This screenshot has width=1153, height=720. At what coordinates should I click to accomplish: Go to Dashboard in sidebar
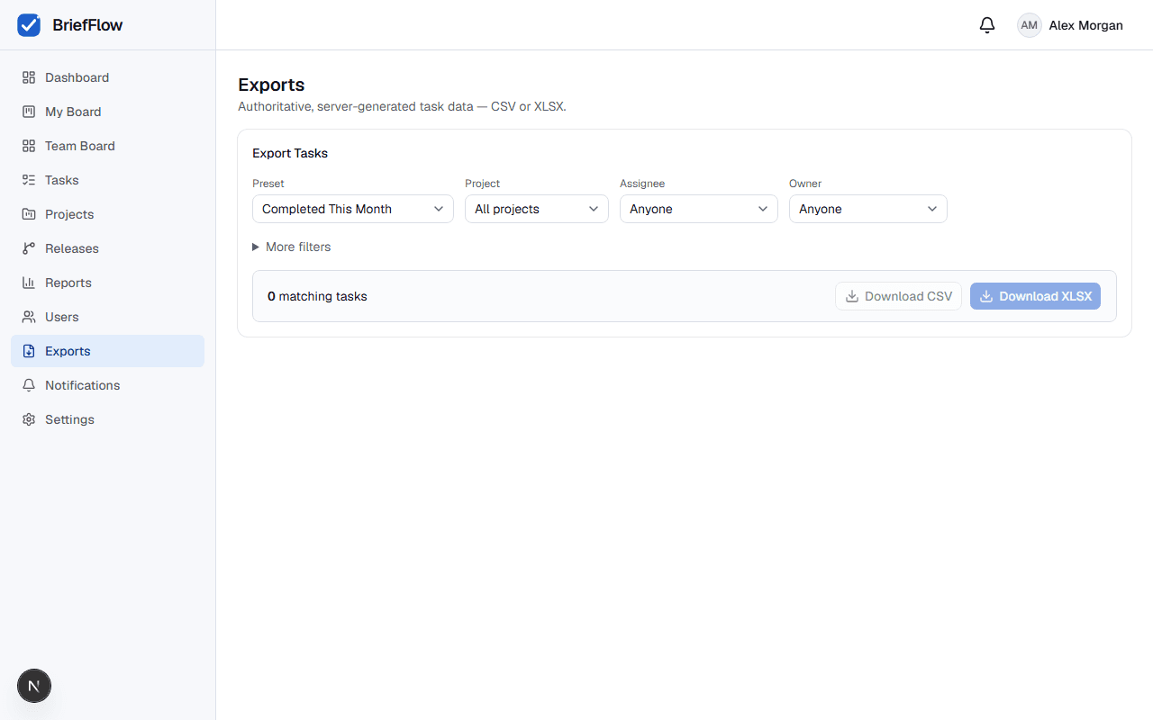point(107,77)
